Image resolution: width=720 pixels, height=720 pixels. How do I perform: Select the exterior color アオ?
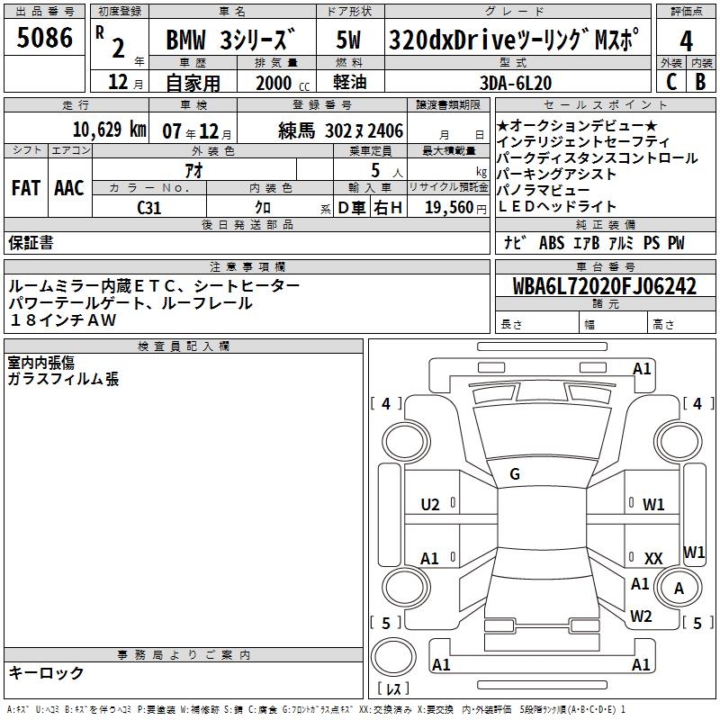[x=193, y=170]
